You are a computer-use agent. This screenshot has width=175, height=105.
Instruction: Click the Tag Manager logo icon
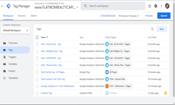click(x=8, y=6)
